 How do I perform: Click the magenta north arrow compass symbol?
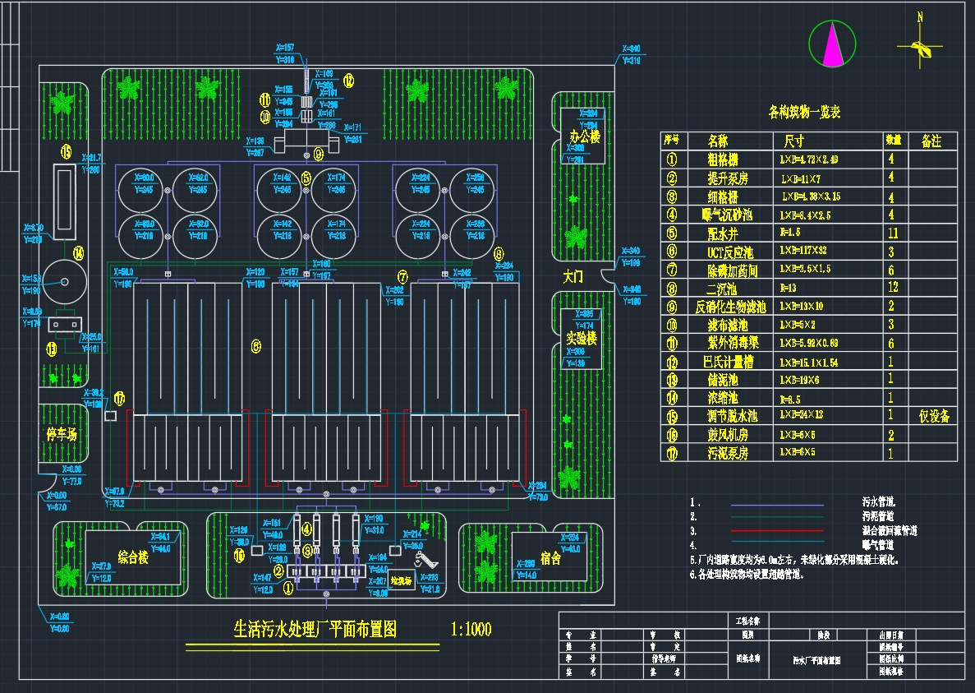(832, 44)
